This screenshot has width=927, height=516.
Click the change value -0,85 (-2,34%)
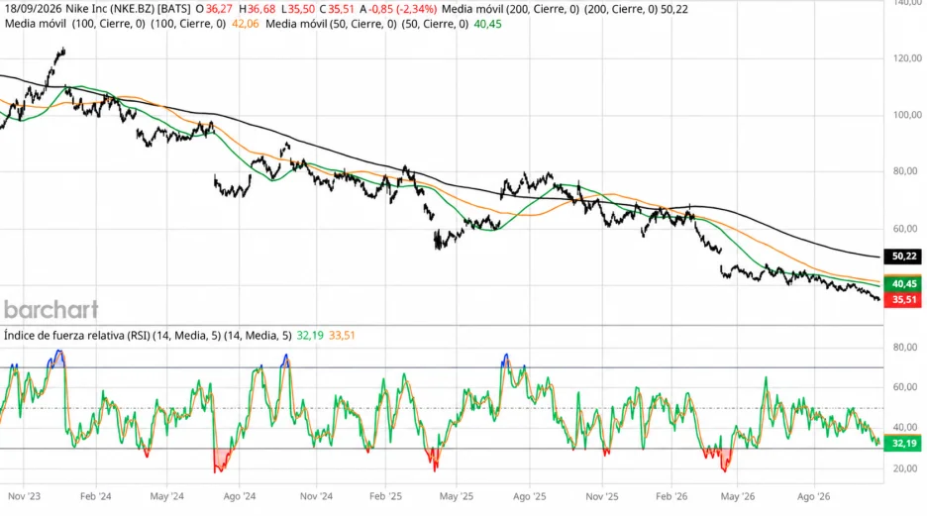[403, 10]
